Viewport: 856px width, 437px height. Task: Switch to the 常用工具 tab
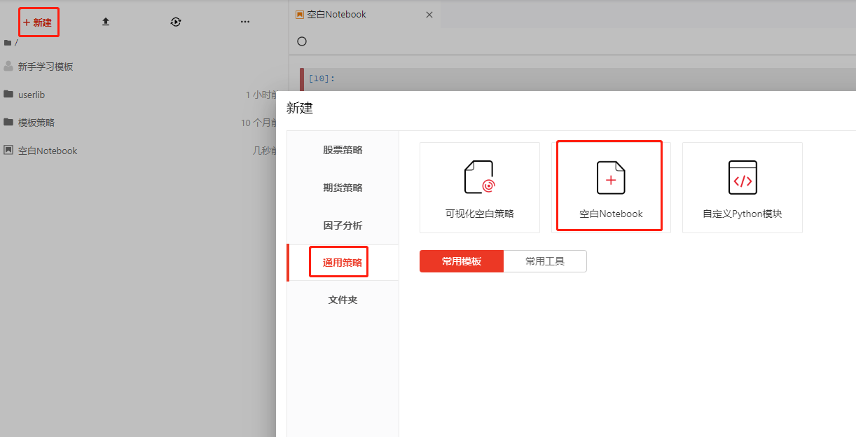coord(545,261)
